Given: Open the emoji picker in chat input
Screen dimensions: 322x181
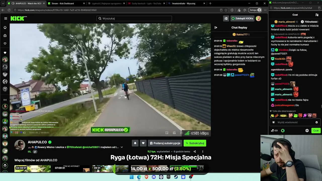Looking at the screenshot, I should point(316,122).
